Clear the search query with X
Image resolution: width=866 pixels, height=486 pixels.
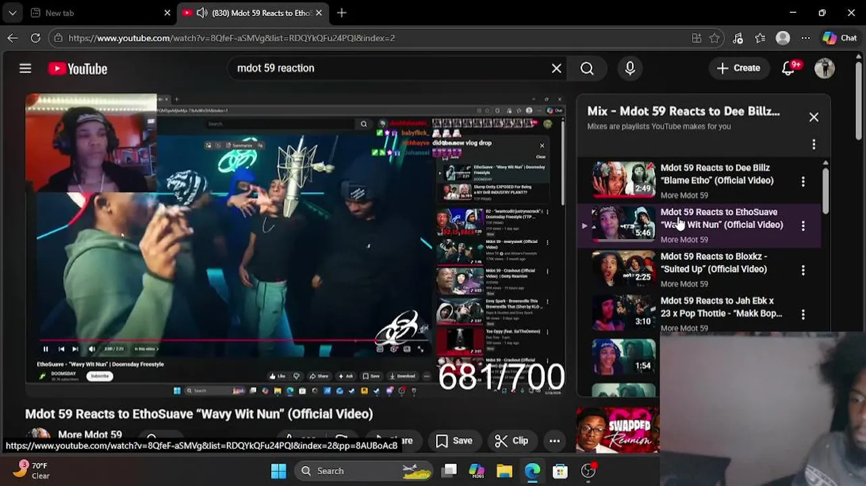(x=556, y=68)
